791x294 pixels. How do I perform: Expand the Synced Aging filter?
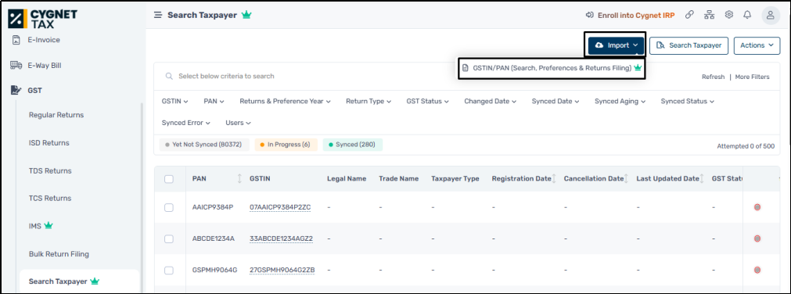point(620,102)
